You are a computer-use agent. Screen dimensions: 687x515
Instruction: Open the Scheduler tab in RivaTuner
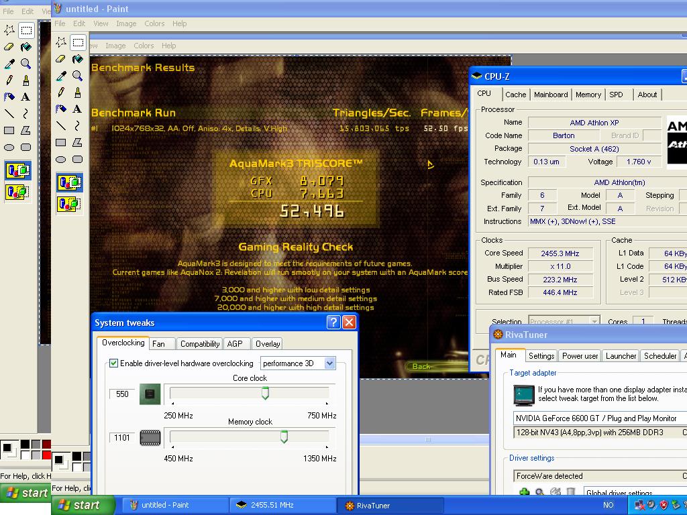click(660, 356)
